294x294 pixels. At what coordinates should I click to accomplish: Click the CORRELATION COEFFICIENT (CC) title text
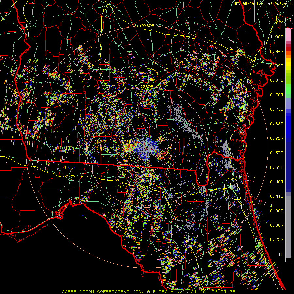click(x=103, y=292)
